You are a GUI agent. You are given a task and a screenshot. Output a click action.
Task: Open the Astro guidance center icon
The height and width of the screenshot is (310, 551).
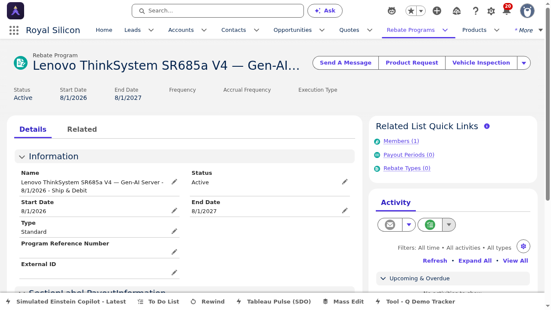tap(392, 11)
